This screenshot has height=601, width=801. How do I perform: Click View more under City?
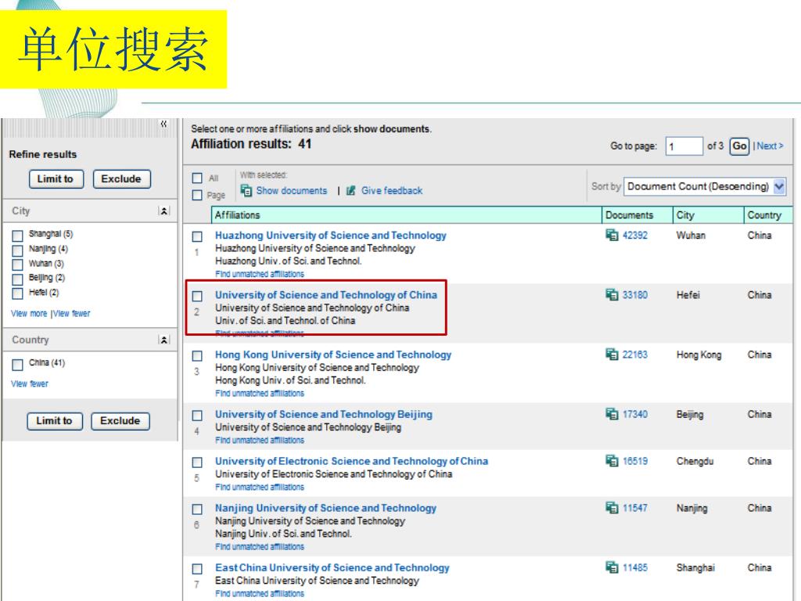(x=29, y=313)
